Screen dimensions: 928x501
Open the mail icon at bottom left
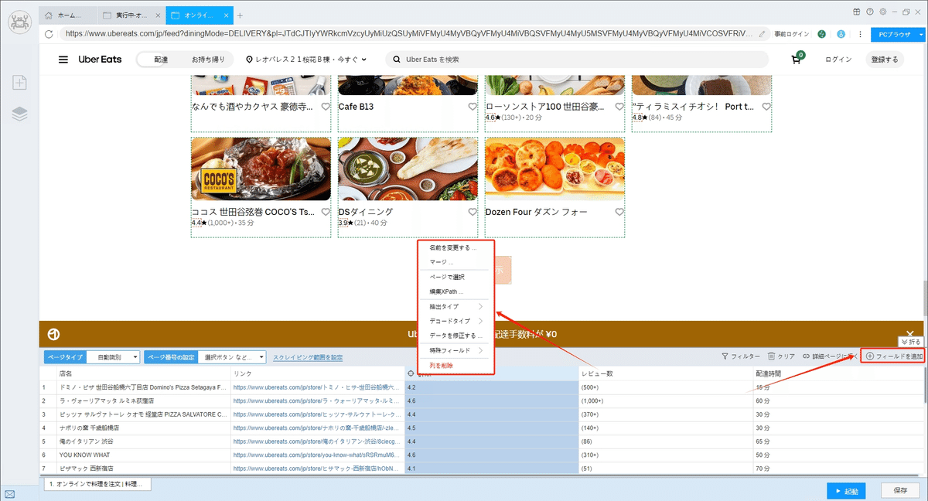click(x=10, y=492)
